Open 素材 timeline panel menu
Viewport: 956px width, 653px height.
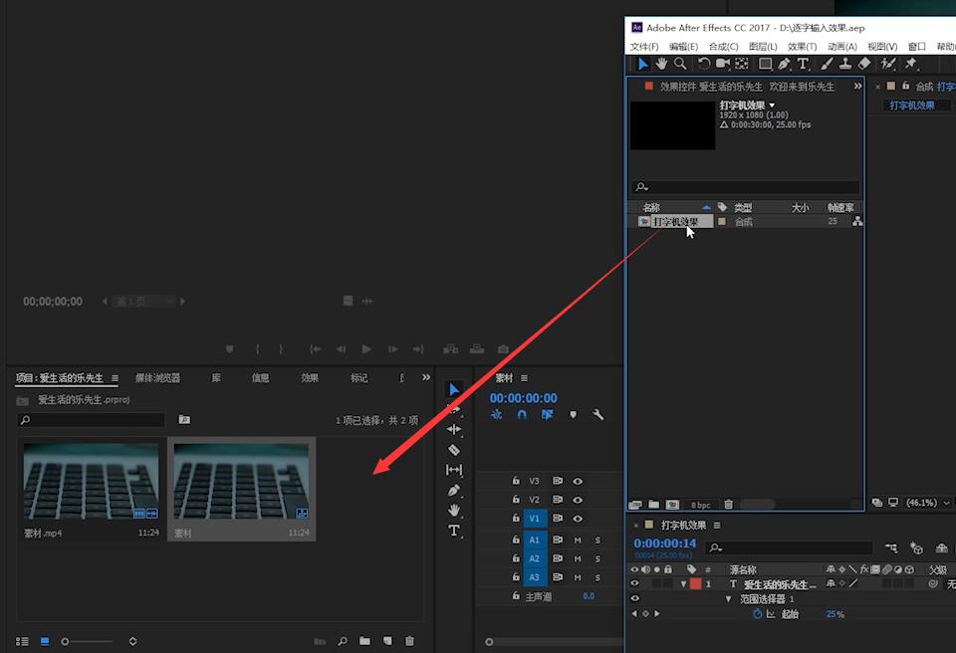point(525,378)
